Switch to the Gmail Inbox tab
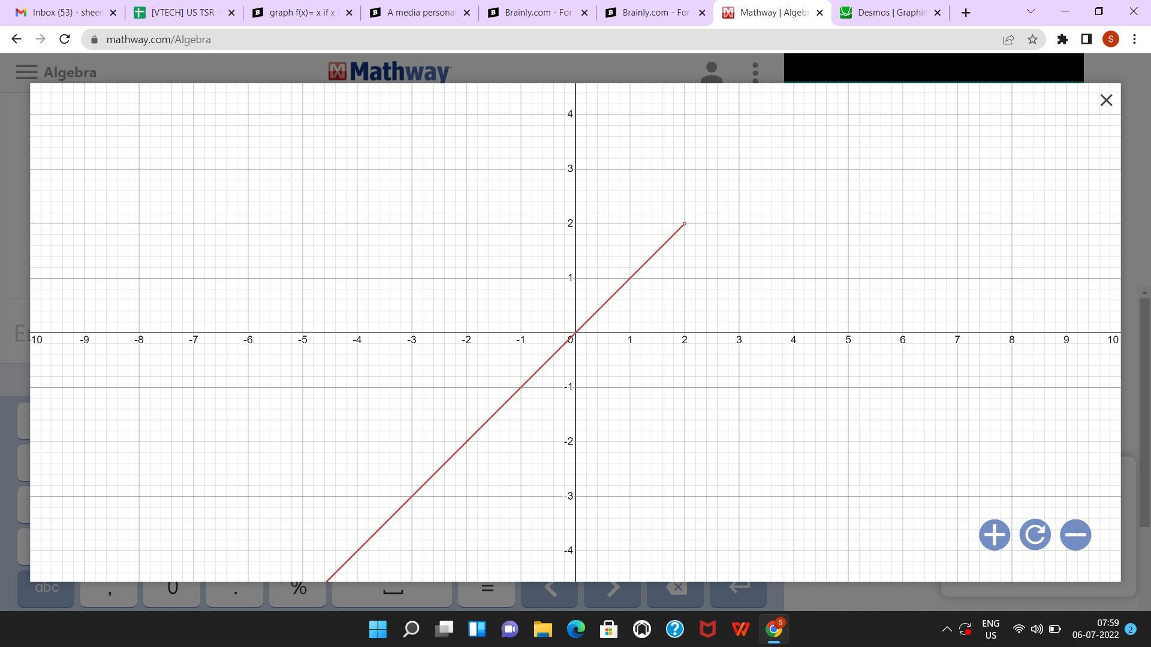Image resolution: width=1151 pixels, height=647 pixels. [66, 13]
